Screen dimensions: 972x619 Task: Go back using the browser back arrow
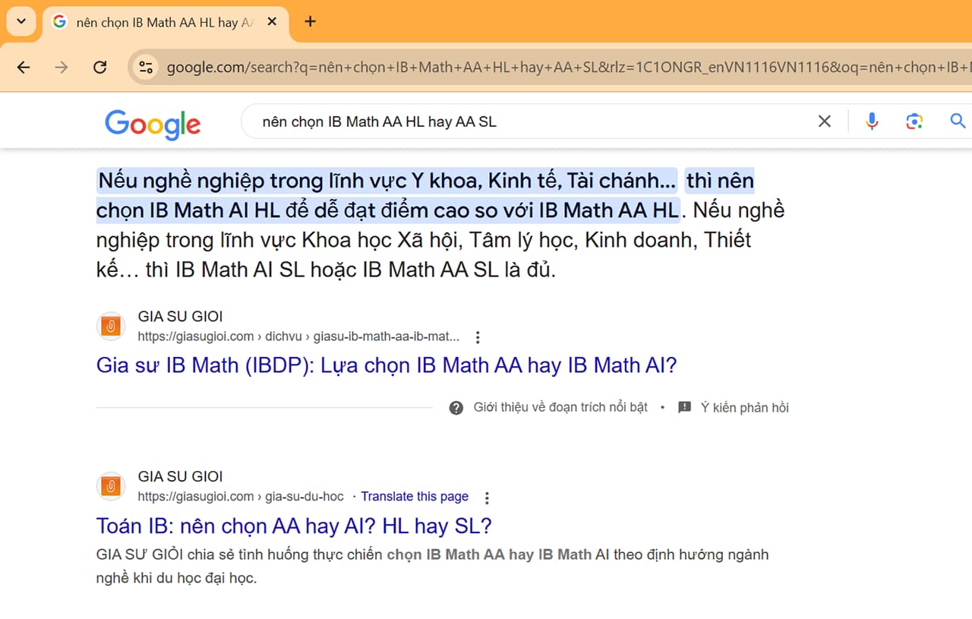click(x=24, y=68)
